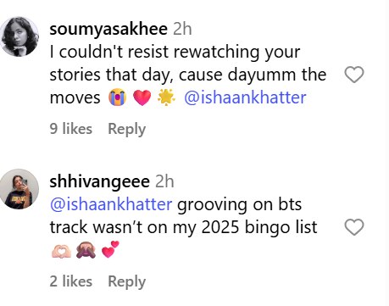Click the 2h timestamp beside soumyasakhee

182,29
